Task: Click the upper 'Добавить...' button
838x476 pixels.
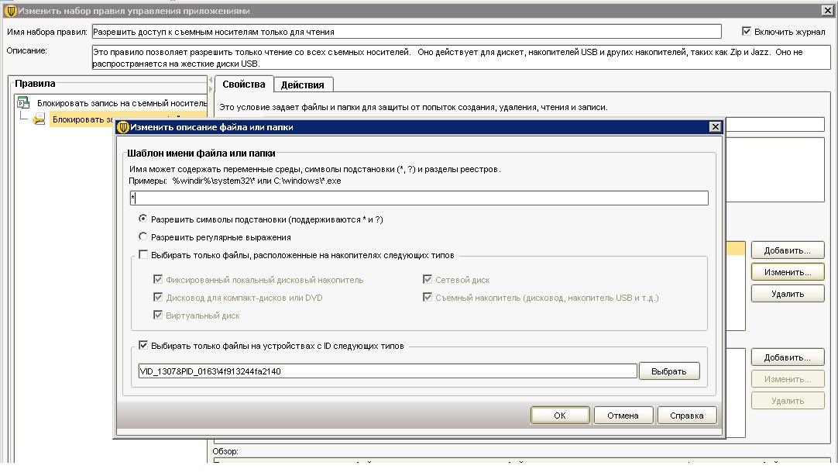Action: [x=787, y=250]
